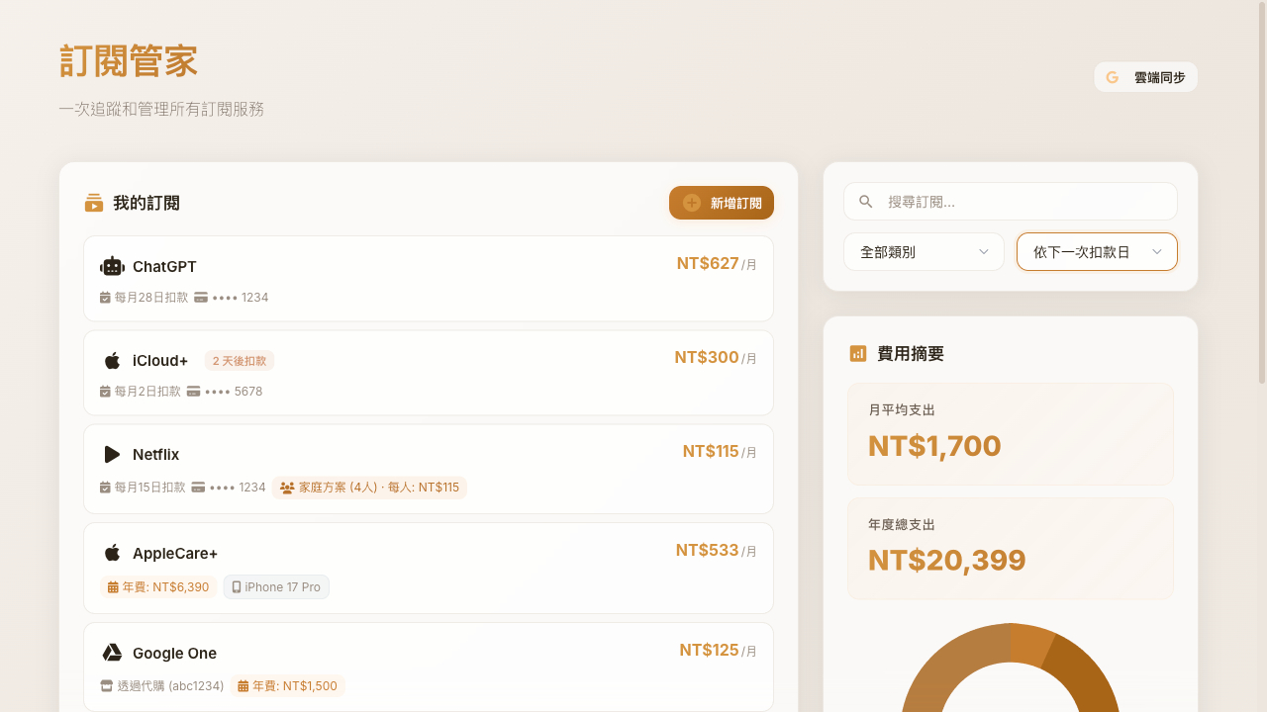Click the 2 天後扣款 badge on iCloud+
1267x712 pixels.
tap(240, 361)
